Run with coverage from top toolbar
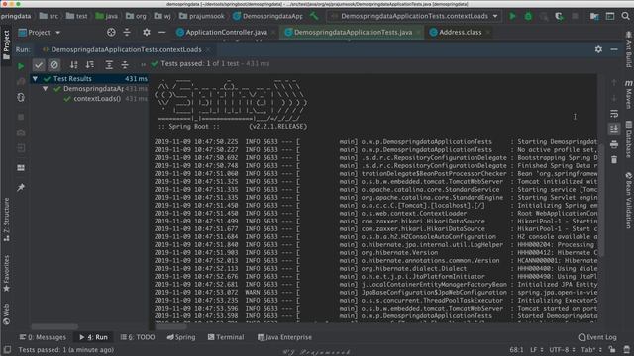This screenshot has height=356, width=634. [559, 16]
